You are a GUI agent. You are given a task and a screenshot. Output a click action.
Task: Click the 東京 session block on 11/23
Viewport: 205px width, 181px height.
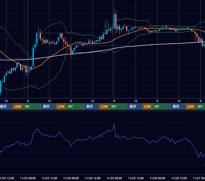(48, 106)
